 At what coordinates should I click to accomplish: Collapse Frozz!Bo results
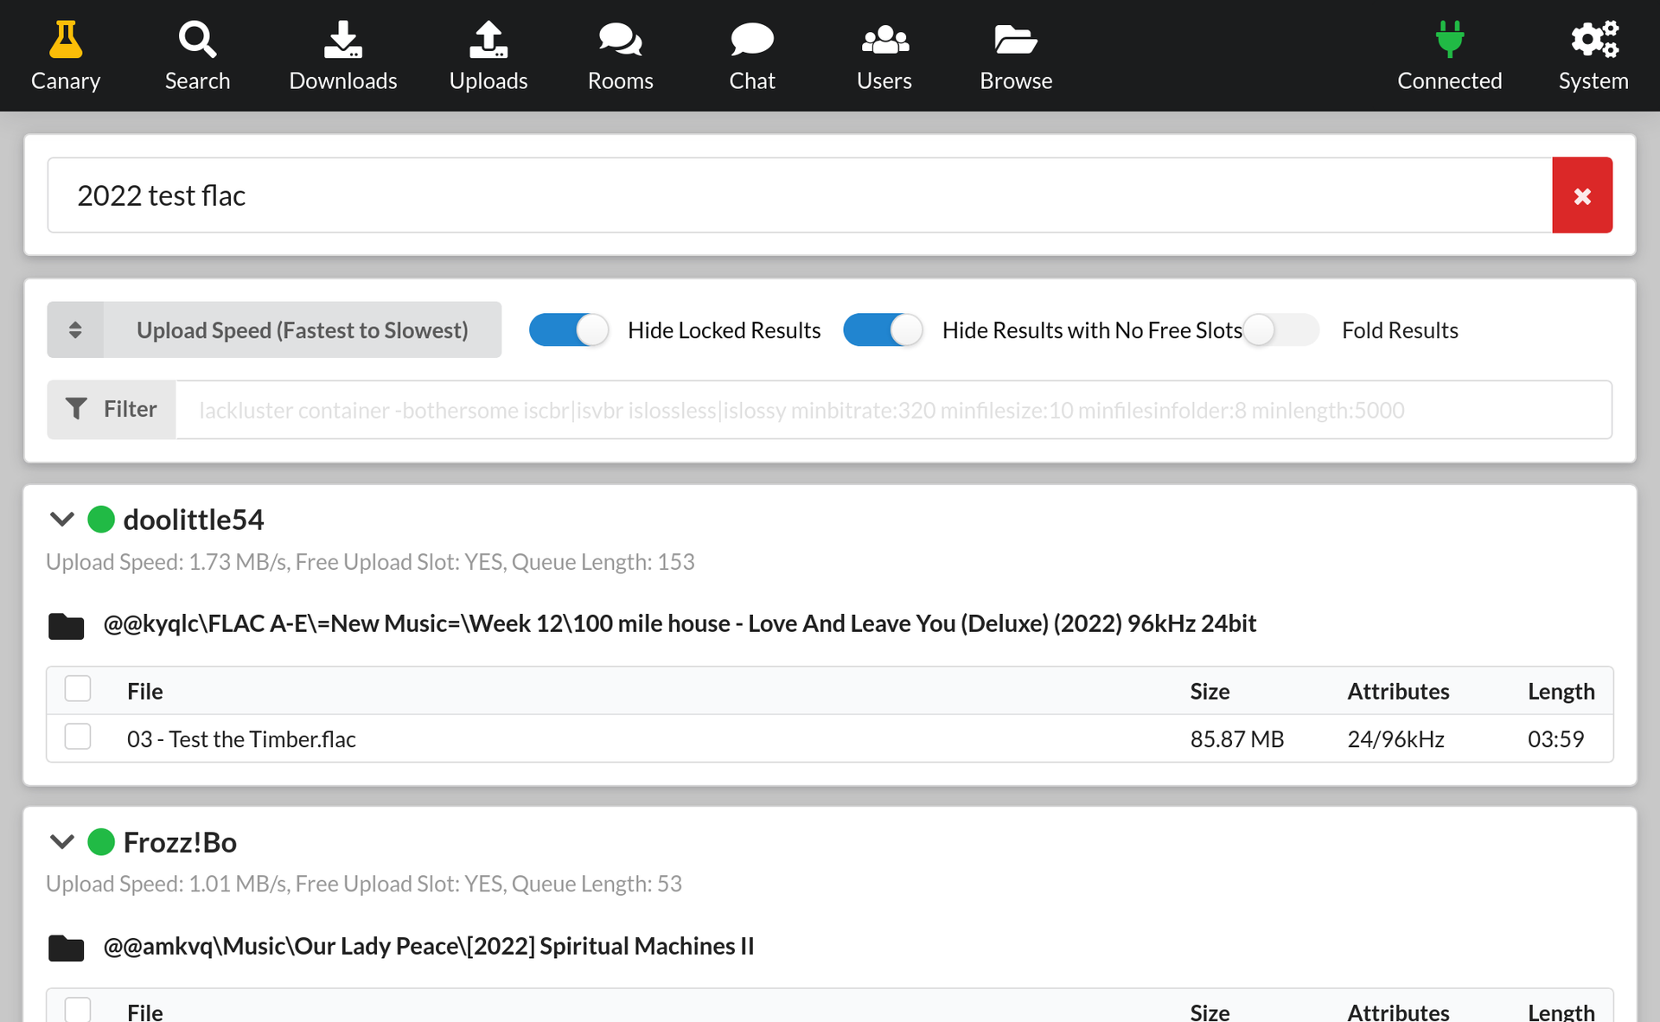click(61, 842)
